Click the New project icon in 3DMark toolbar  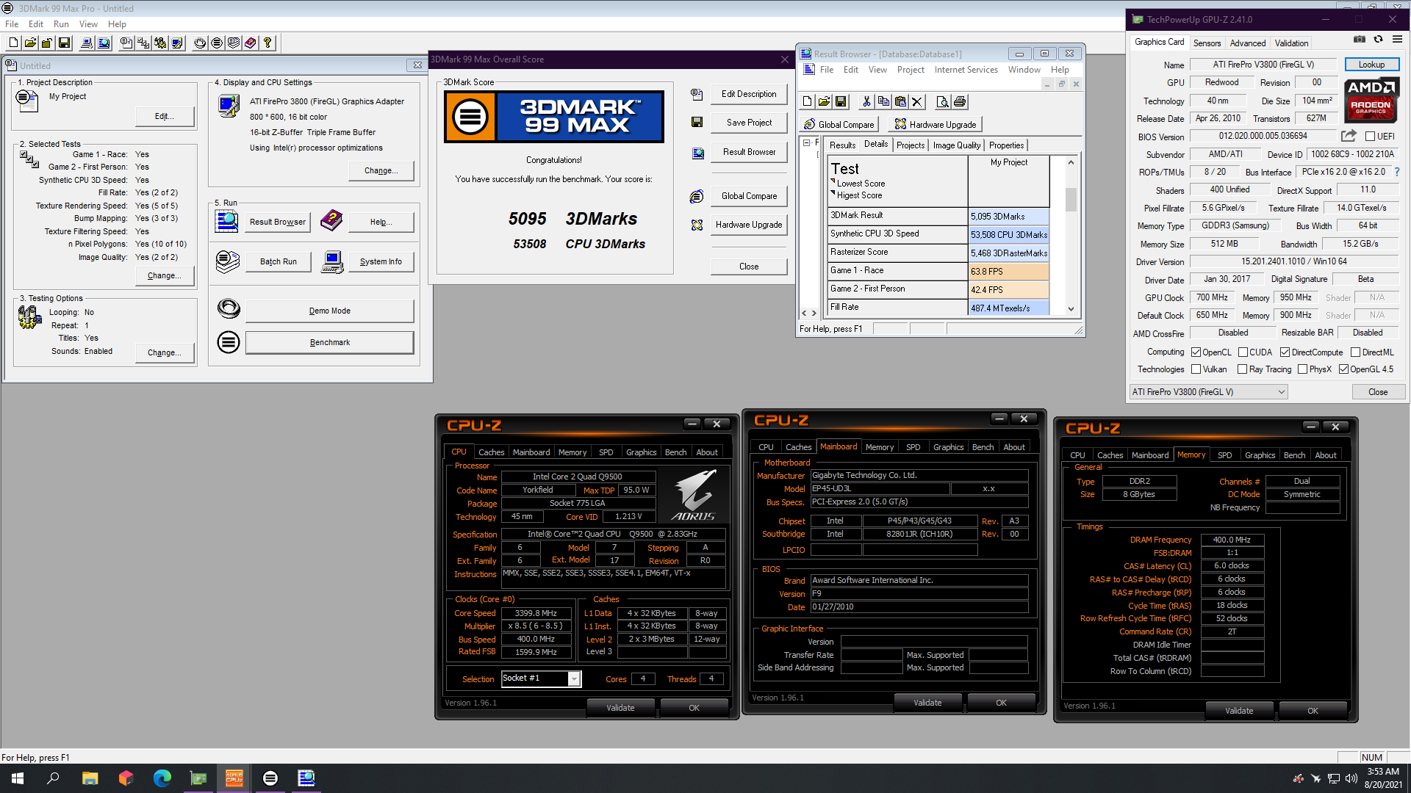[x=13, y=43]
